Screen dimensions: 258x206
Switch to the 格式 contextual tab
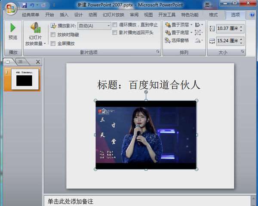[213, 15]
